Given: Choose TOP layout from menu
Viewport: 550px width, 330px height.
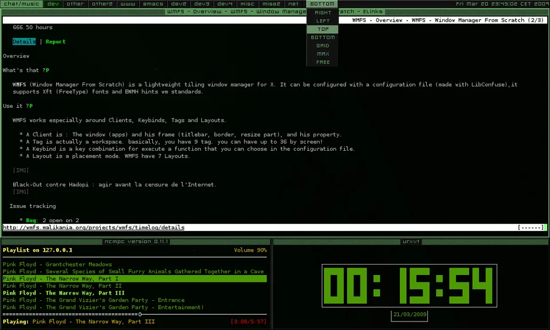Looking at the screenshot, I should [323, 29].
